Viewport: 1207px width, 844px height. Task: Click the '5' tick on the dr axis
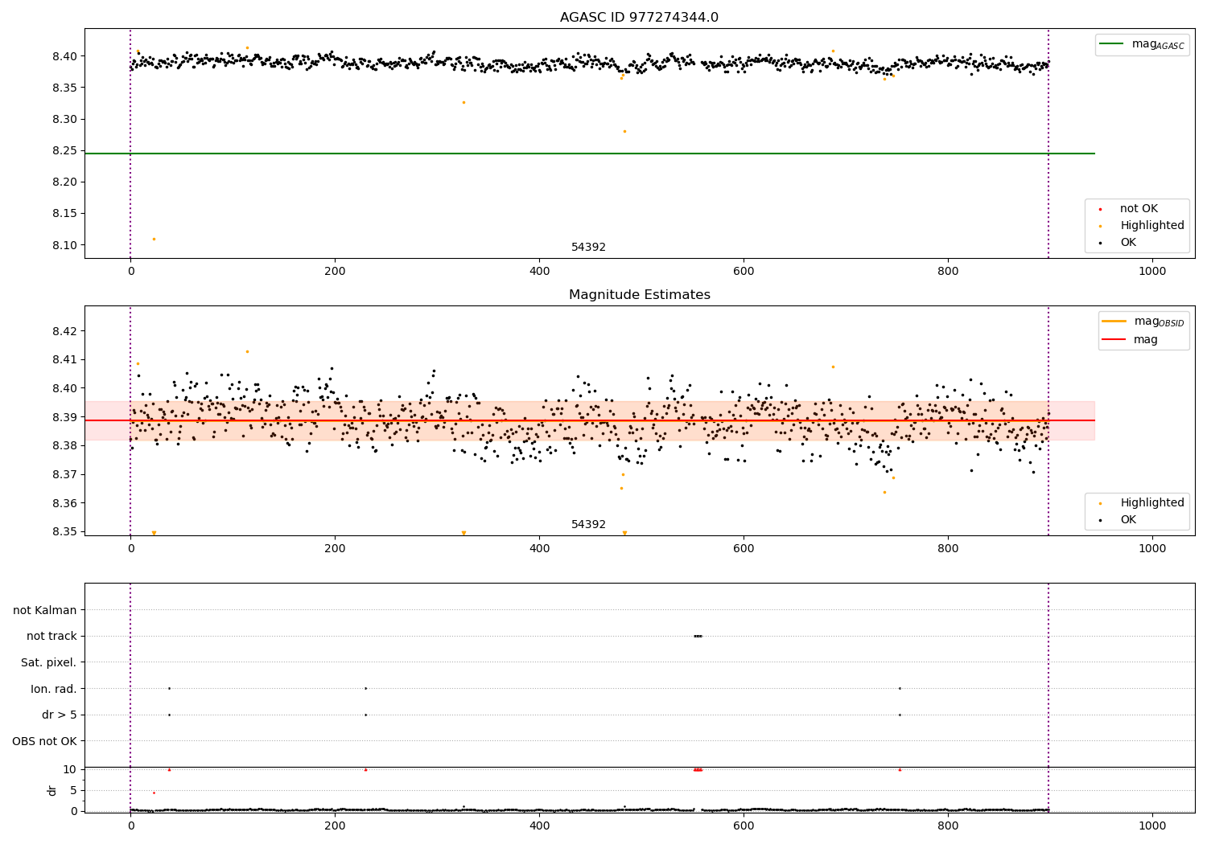(x=73, y=790)
